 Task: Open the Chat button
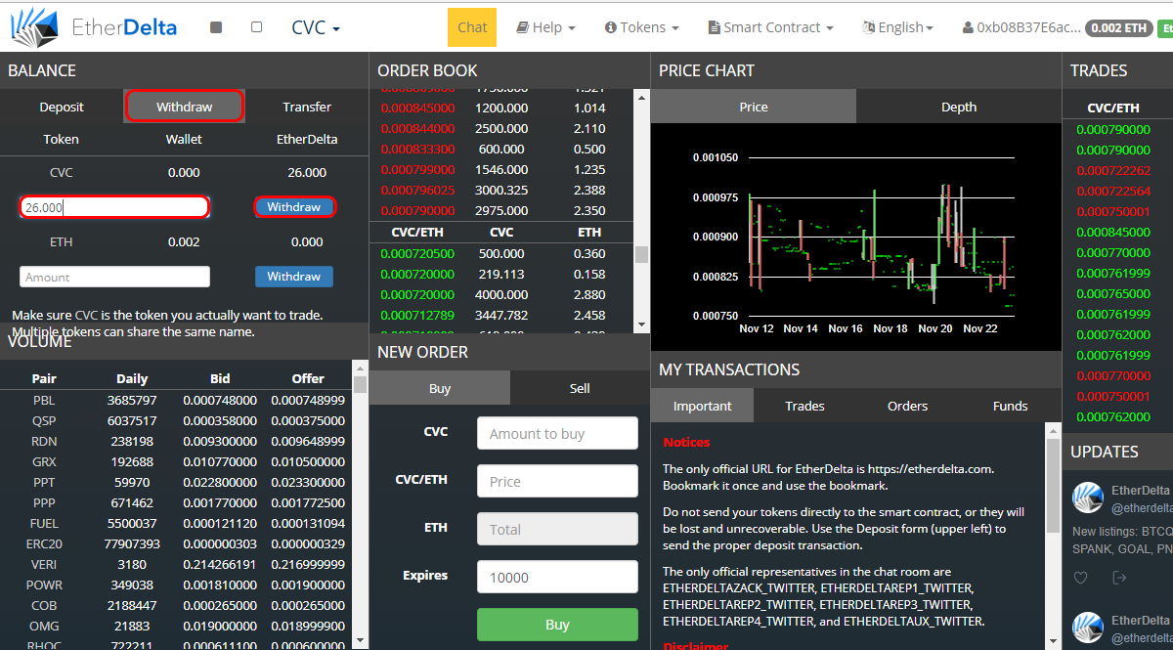pos(472,27)
